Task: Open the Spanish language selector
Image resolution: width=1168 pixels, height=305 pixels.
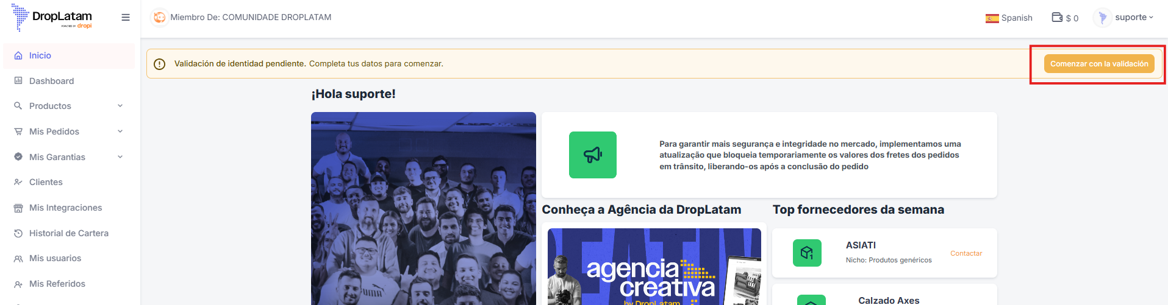Action: point(1009,18)
